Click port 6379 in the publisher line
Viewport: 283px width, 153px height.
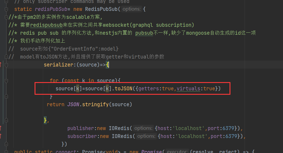coord(228,128)
